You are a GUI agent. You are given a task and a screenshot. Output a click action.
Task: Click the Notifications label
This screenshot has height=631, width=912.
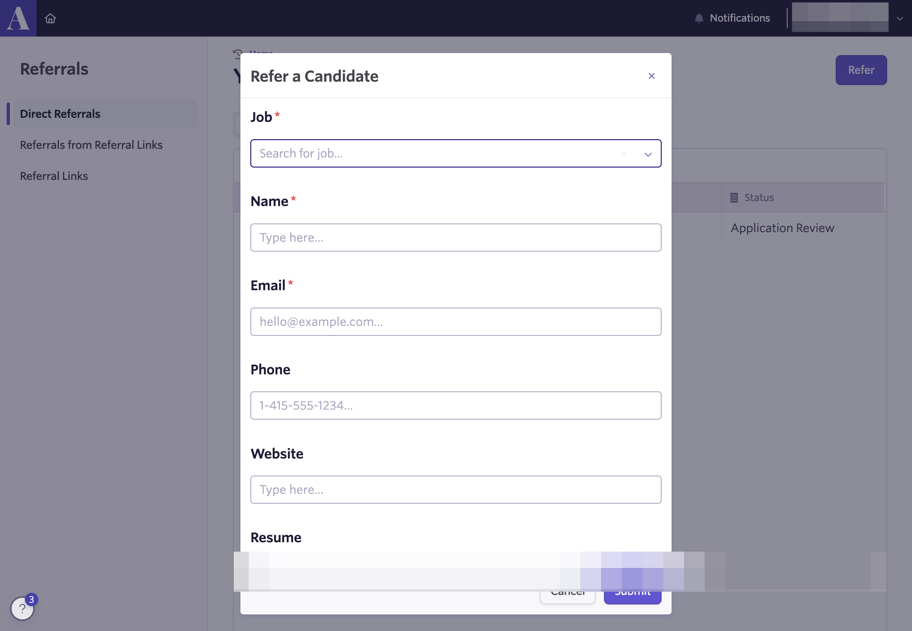740,18
